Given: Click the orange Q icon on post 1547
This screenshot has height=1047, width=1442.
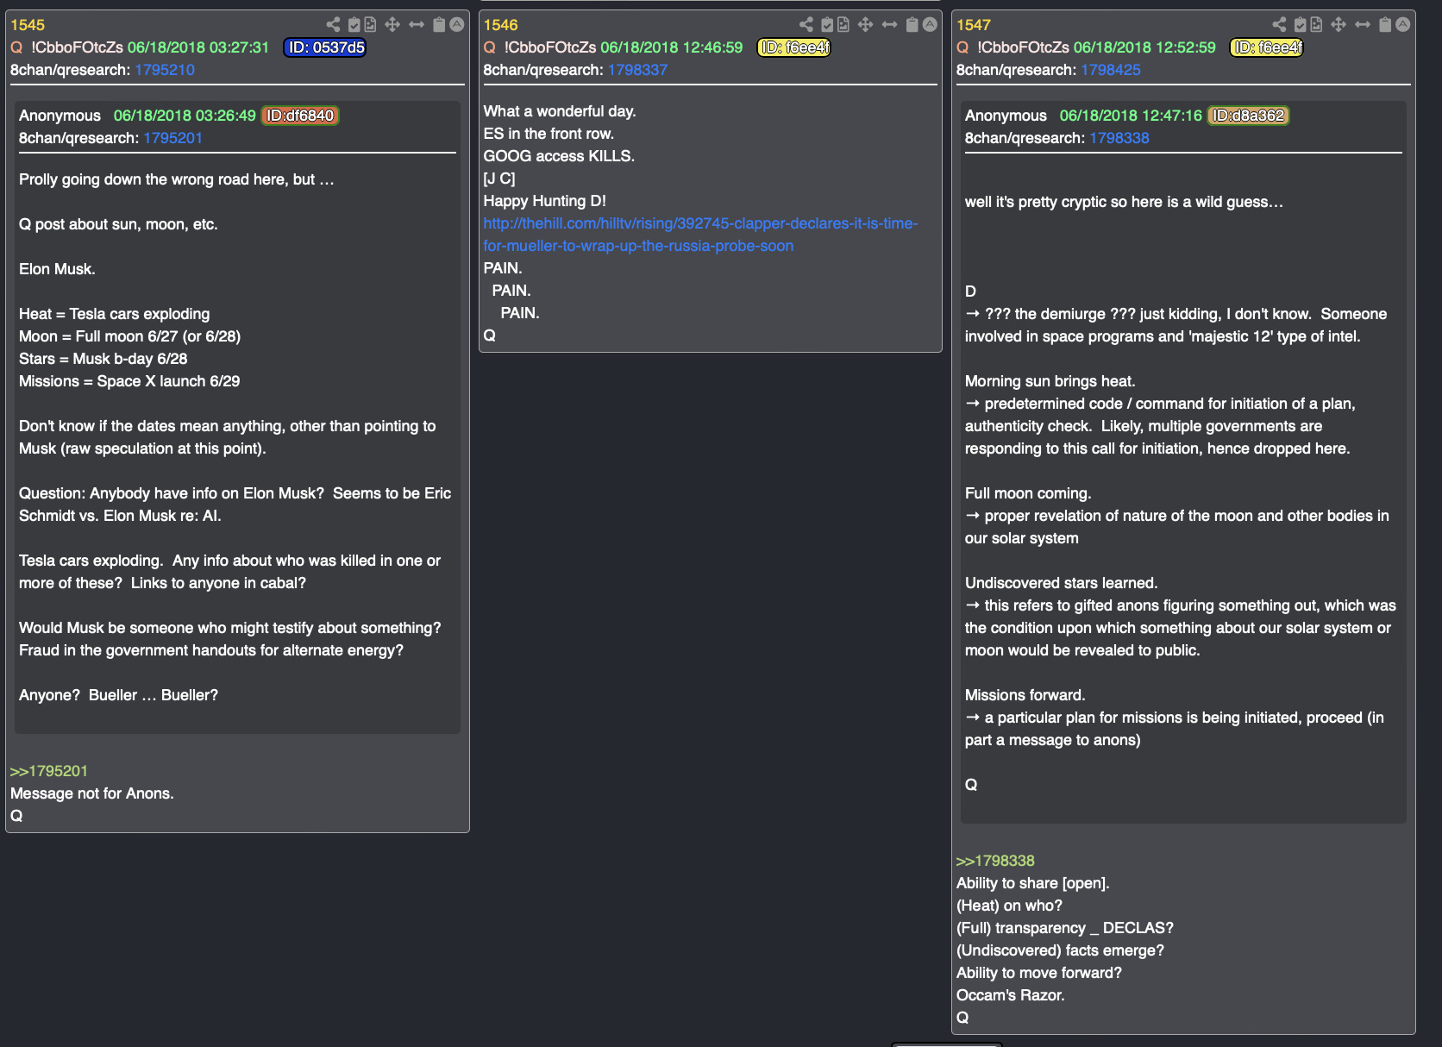Looking at the screenshot, I should (962, 47).
